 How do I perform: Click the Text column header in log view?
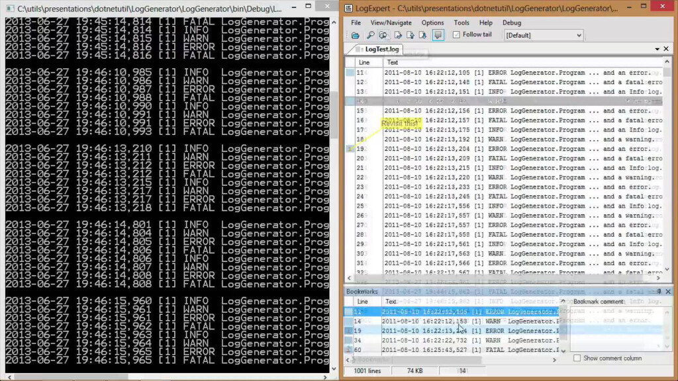point(522,63)
